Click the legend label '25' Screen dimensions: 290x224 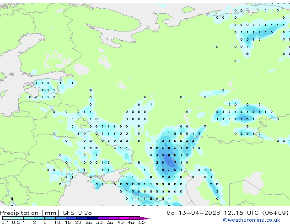[89, 222]
